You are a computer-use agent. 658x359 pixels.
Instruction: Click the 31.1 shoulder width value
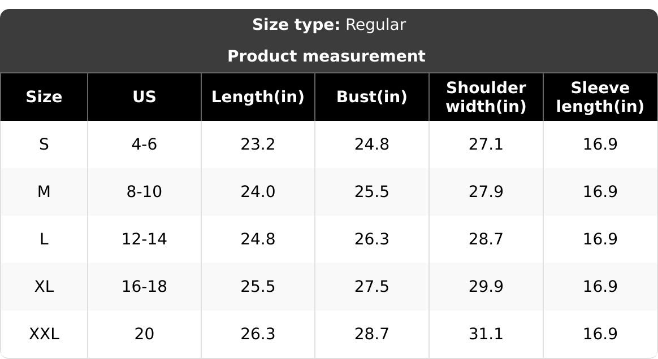(486, 334)
